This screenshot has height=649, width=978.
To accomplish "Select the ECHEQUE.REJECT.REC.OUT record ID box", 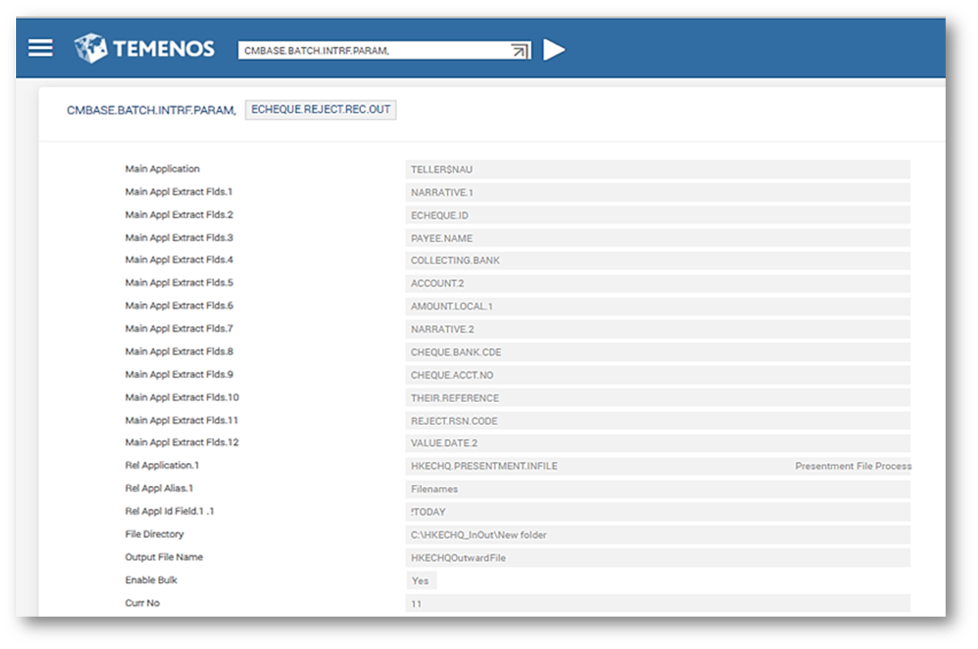I will (x=320, y=110).
